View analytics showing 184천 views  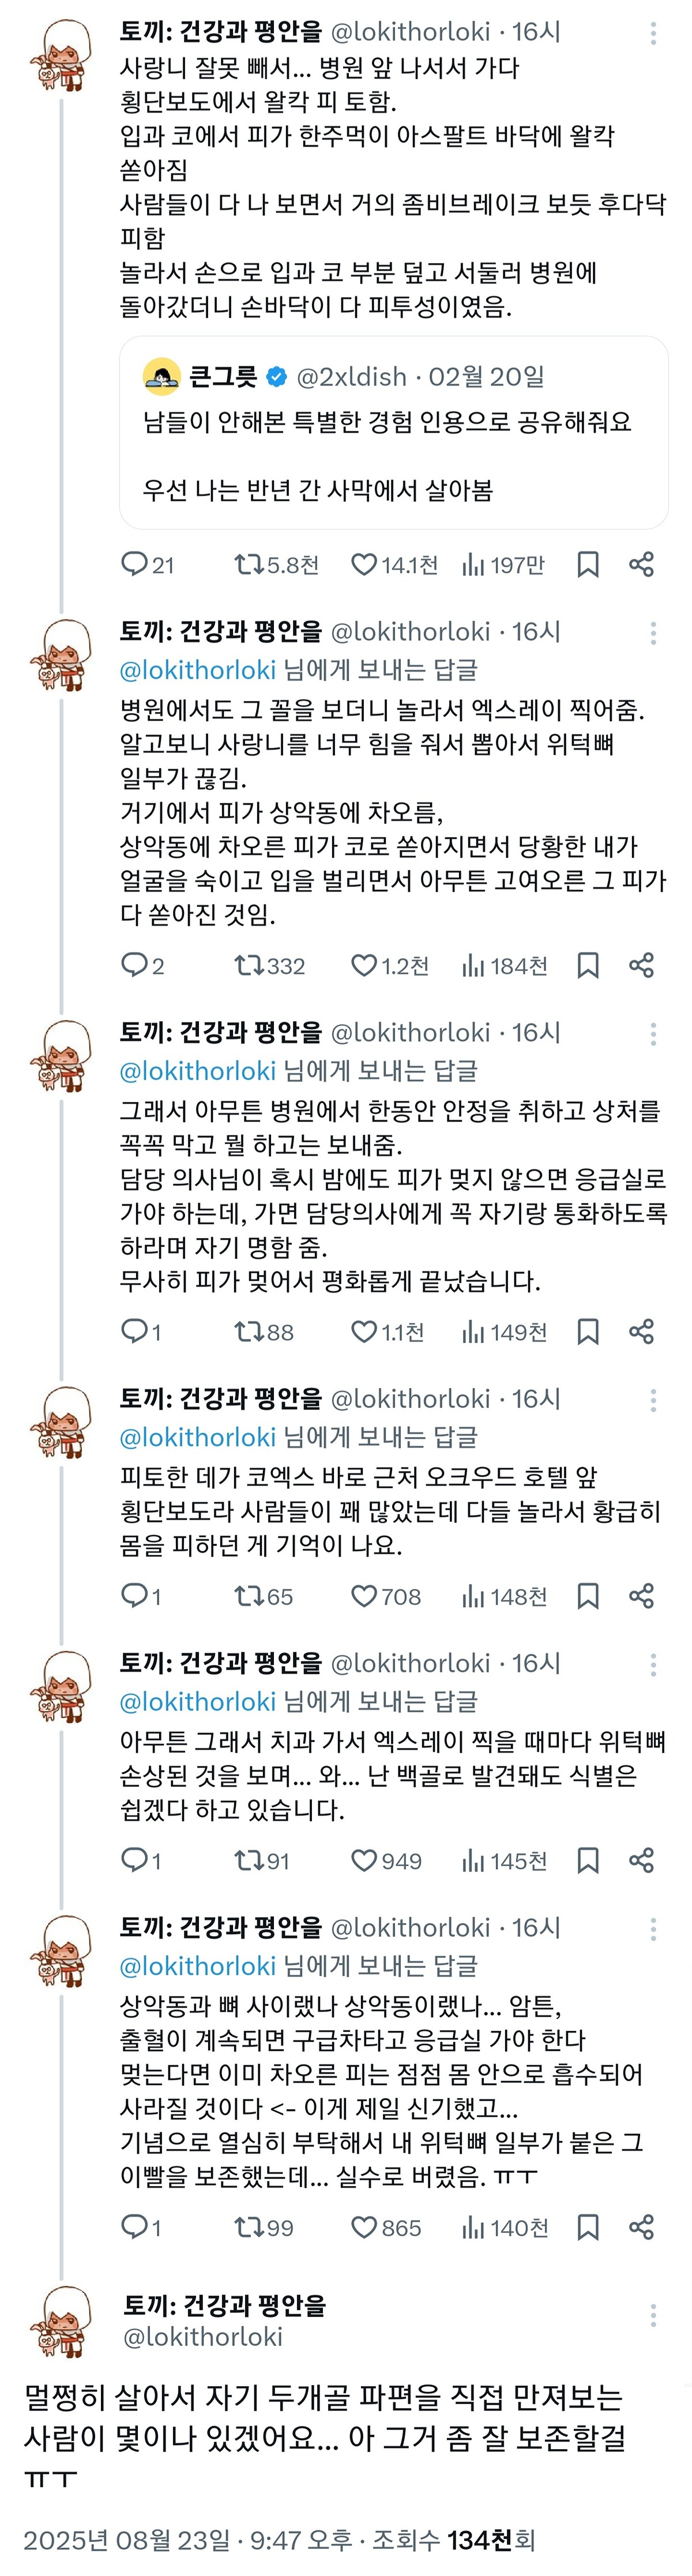[504, 965]
